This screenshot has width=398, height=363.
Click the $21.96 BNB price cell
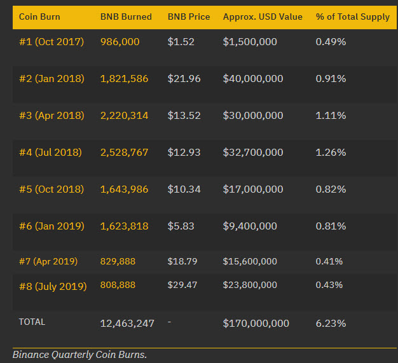(184, 79)
